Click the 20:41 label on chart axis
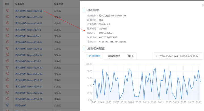This screenshot has width=204, height=111. pyautogui.click(x=198, y=102)
